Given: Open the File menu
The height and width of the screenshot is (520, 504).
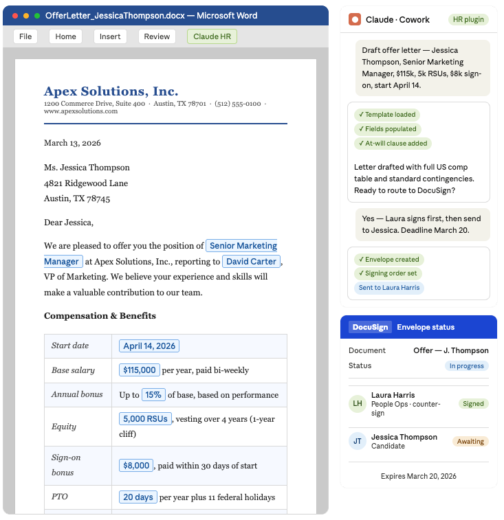Looking at the screenshot, I should [25, 36].
